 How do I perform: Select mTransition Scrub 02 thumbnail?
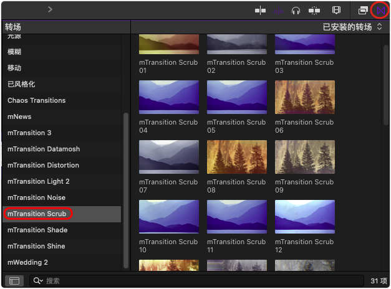237,44
